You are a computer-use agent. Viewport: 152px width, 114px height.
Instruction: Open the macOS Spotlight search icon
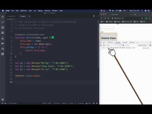pos(142,11)
